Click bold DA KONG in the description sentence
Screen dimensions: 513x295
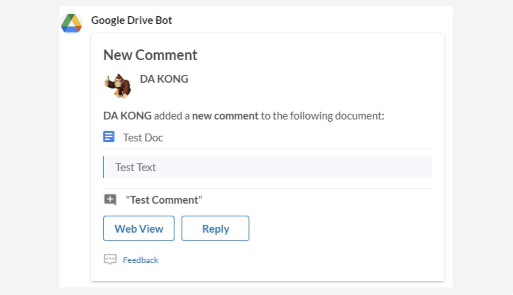[x=127, y=116]
